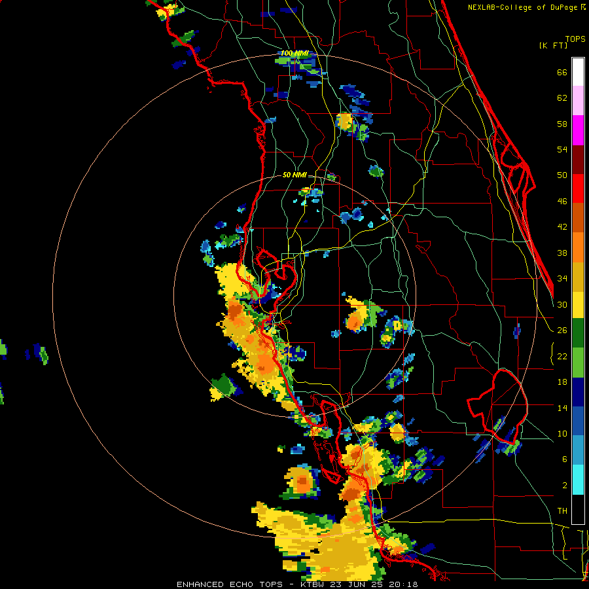Click the 62 legend value
Image resolution: width=589 pixels, height=589 pixels.
[562, 98]
